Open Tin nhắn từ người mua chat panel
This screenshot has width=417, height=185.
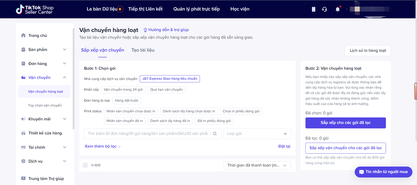[x=383, y=172]
